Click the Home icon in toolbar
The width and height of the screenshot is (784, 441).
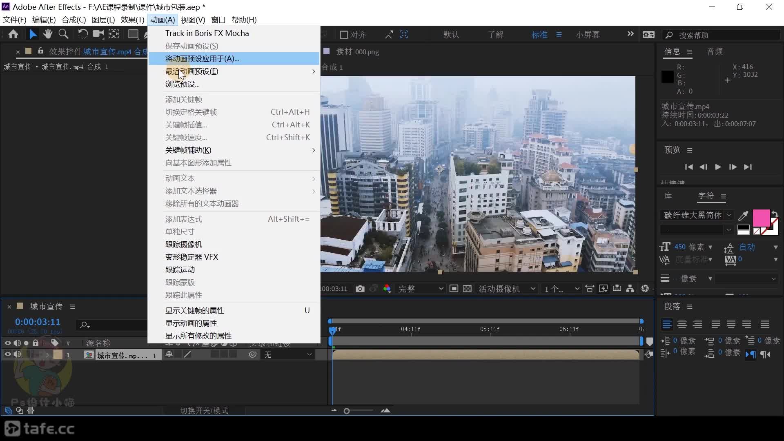pyautogui.click(x=13, y=34)
